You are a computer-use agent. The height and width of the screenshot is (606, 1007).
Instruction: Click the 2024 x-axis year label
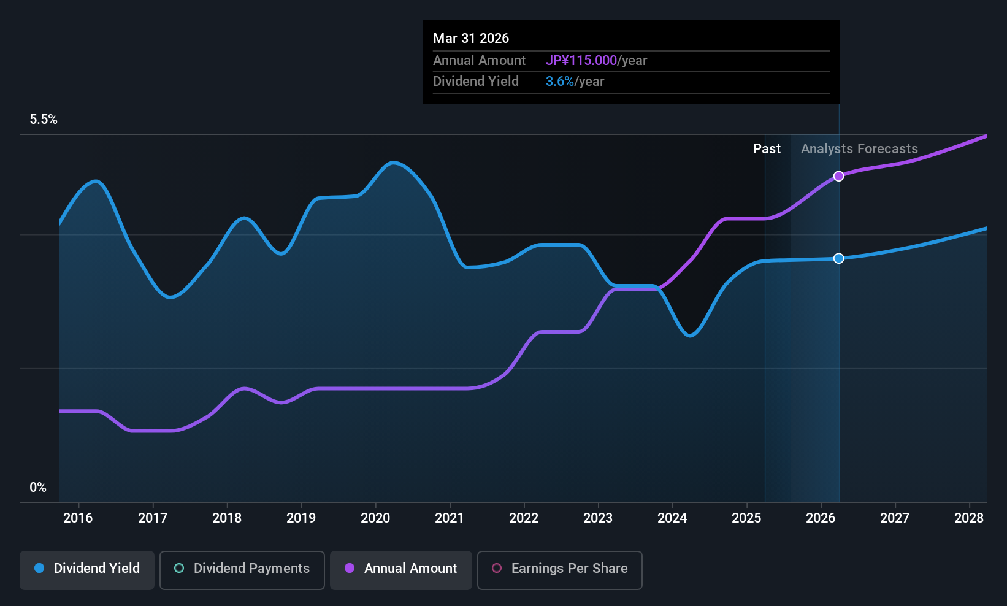(x=672, y=518)
